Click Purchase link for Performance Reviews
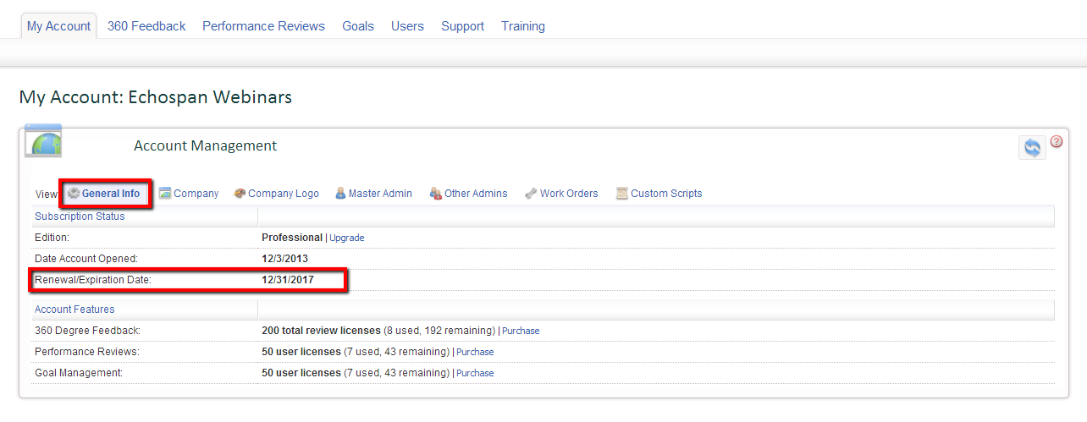 point(475,352)
